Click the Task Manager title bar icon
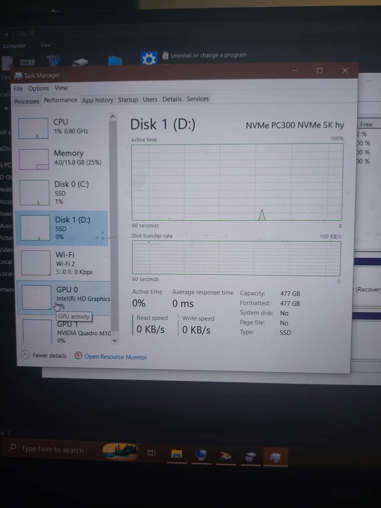This screenshot has height=508, width=381. (x=19, y=76)
